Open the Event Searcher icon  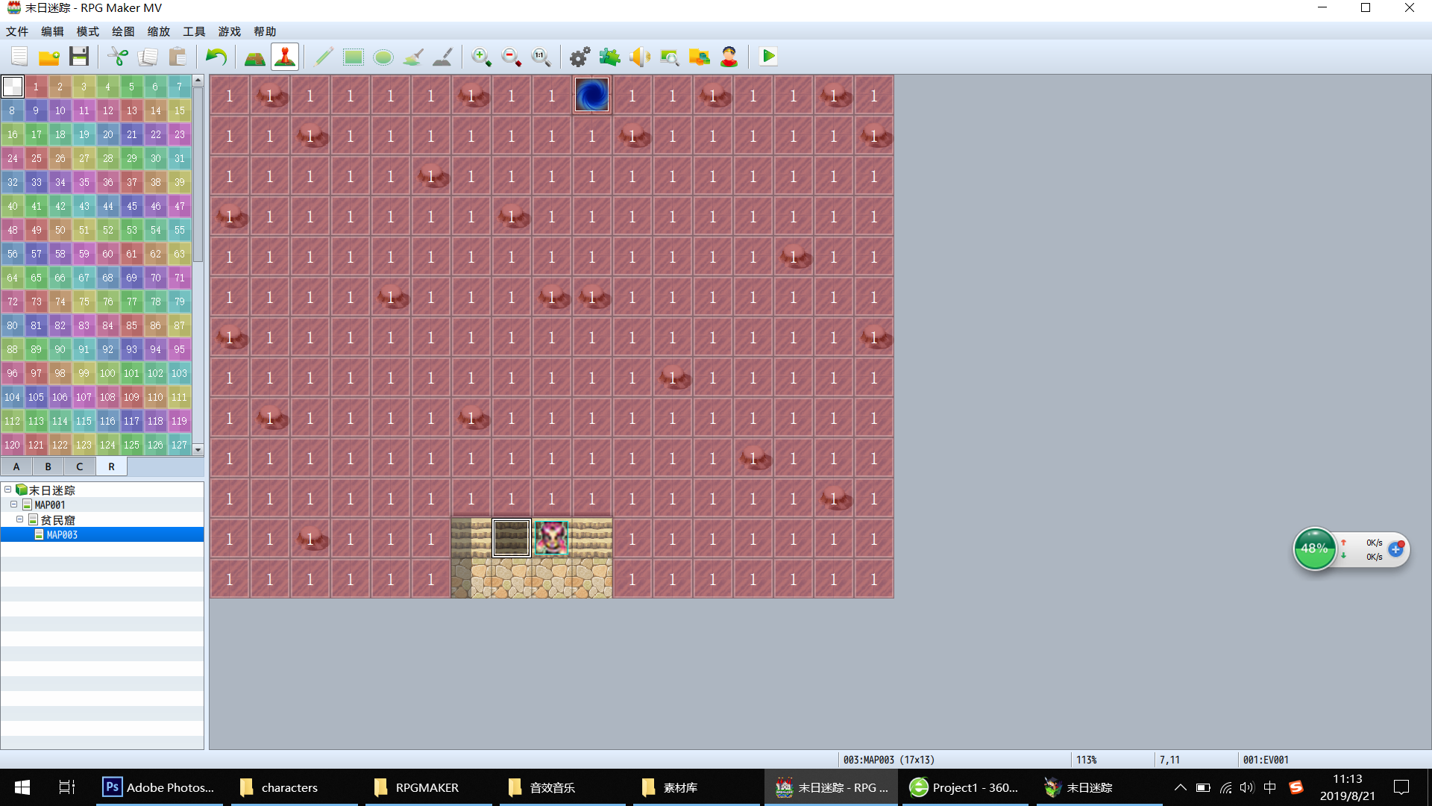click(x=670, y=57)
